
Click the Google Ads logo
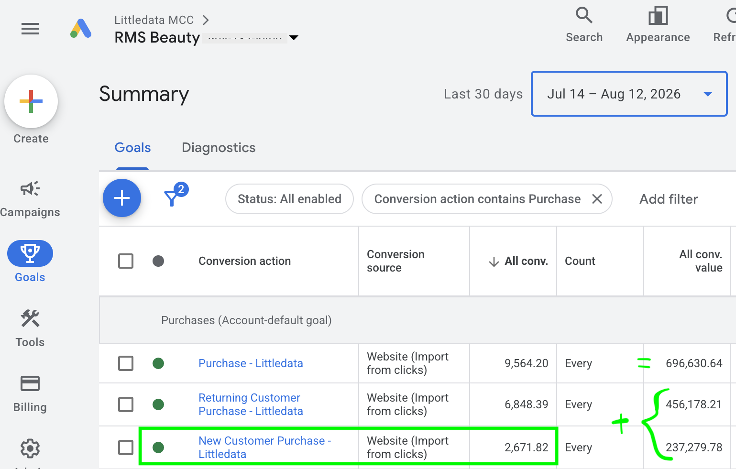[x=81, y=29]
